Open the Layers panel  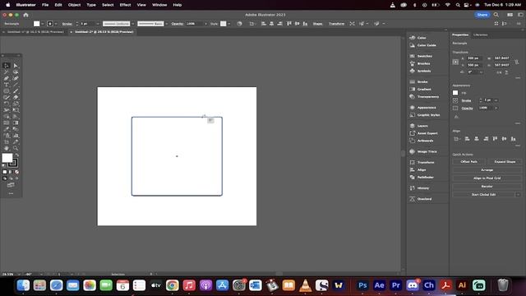[422, 126]
